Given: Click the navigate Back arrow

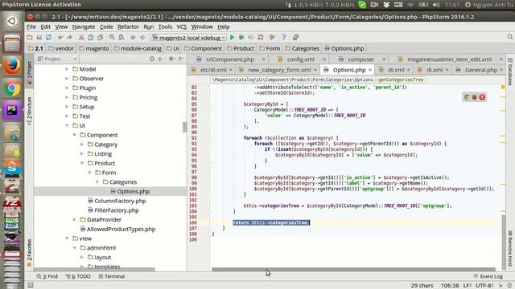Looking at the screenshot, I should pyautogui.click(x=133, y=38).
